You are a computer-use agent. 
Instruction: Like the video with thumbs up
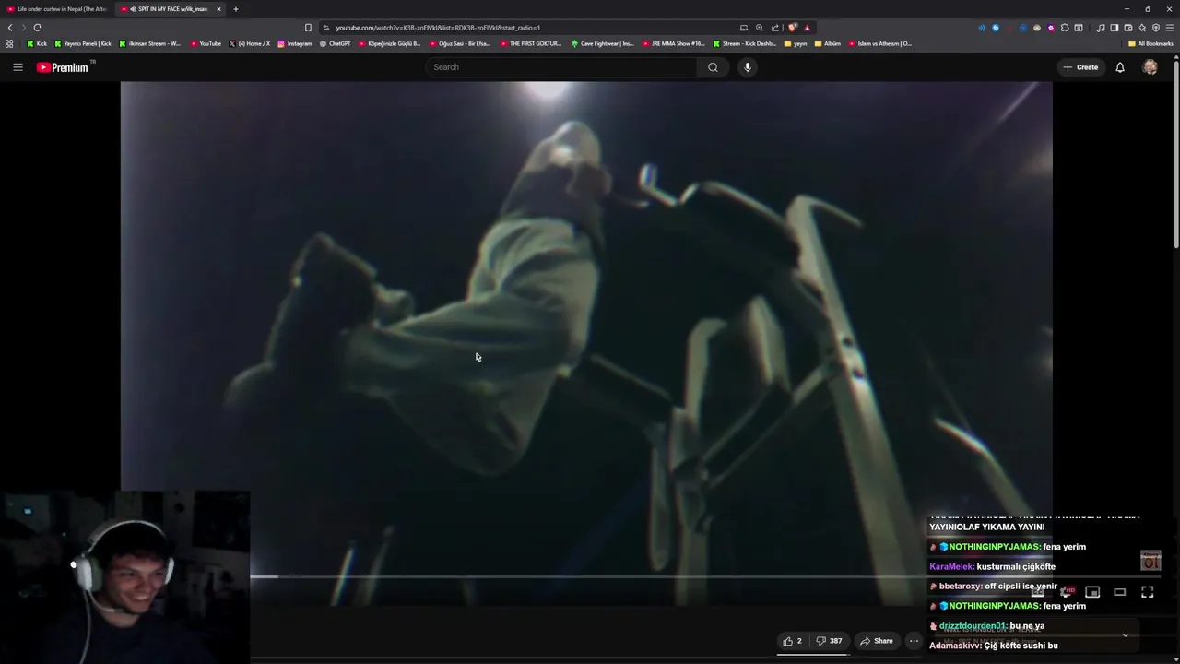[x=793, y=641]
